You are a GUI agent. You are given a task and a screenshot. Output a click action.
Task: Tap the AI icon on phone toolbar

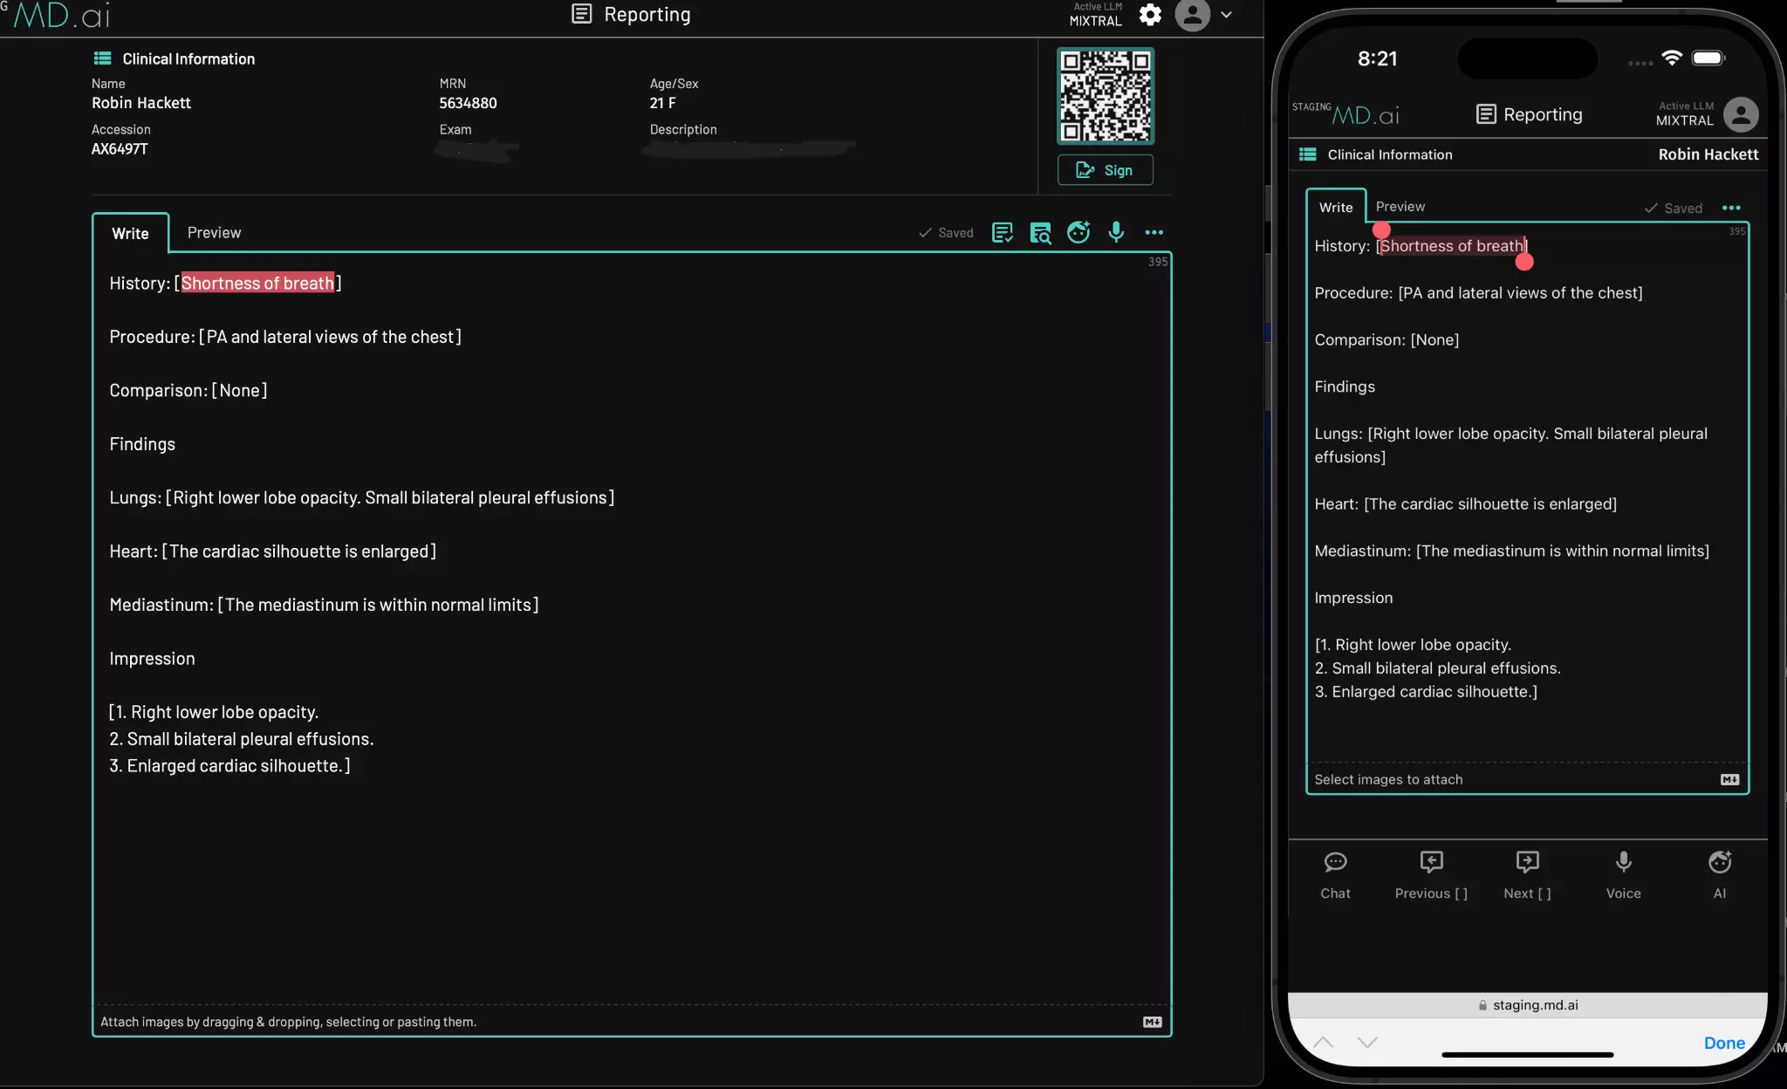(1719, 874)
